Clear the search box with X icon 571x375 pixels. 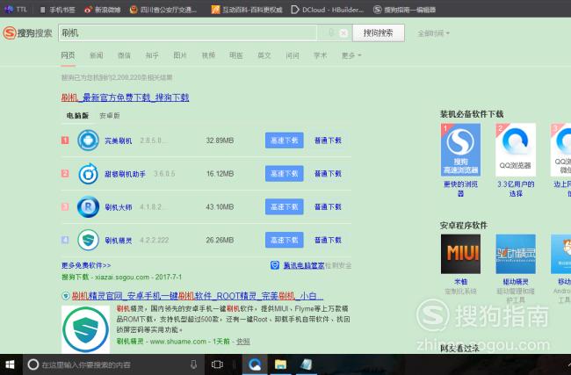pyautogui.click(x=343, y=33)
